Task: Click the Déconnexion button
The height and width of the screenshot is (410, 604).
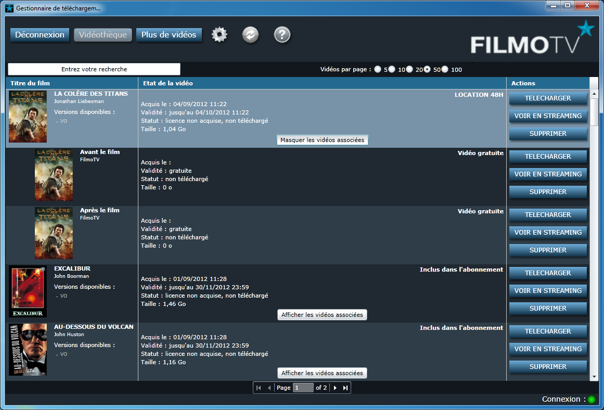Action: (40, 35)
